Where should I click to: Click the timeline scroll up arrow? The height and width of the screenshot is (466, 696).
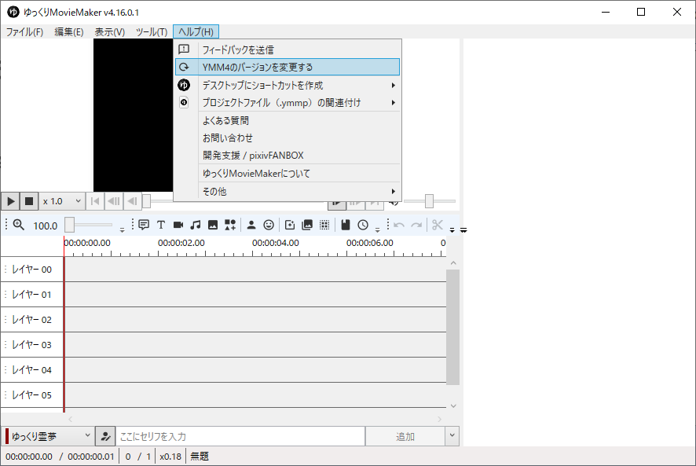click(x=453, y=263)
